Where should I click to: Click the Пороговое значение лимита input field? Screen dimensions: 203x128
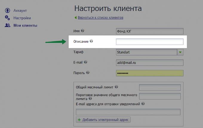(160, 96)
